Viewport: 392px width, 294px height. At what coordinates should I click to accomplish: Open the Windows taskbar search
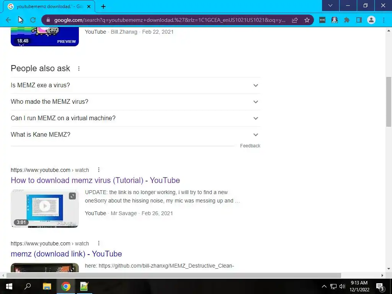(x=28, y=286)
